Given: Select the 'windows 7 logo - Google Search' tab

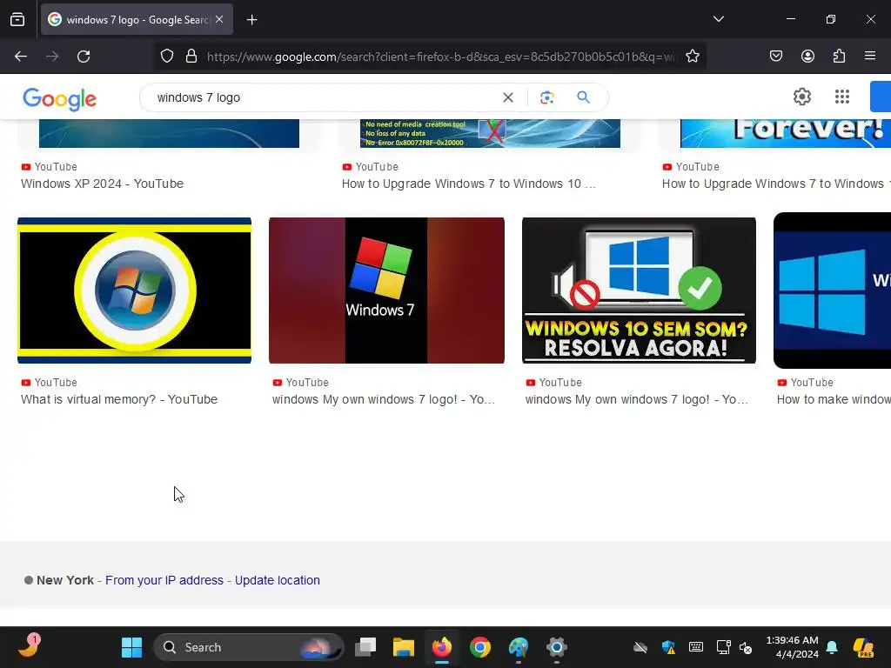Looking at the screenshot, I should pos(137,19).
